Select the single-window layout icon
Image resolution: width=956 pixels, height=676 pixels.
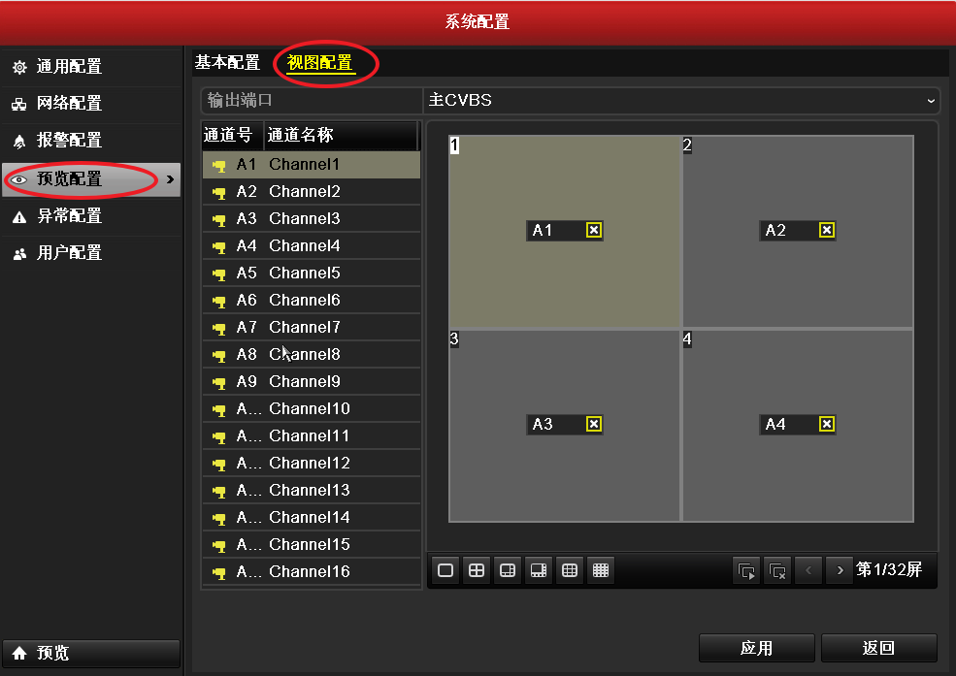445,570
